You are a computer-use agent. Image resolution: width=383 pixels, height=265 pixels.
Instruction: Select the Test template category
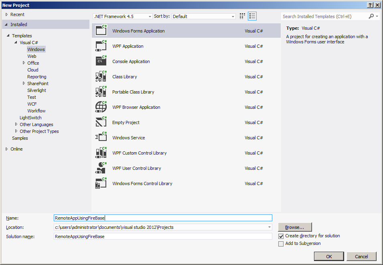[32, 97]
